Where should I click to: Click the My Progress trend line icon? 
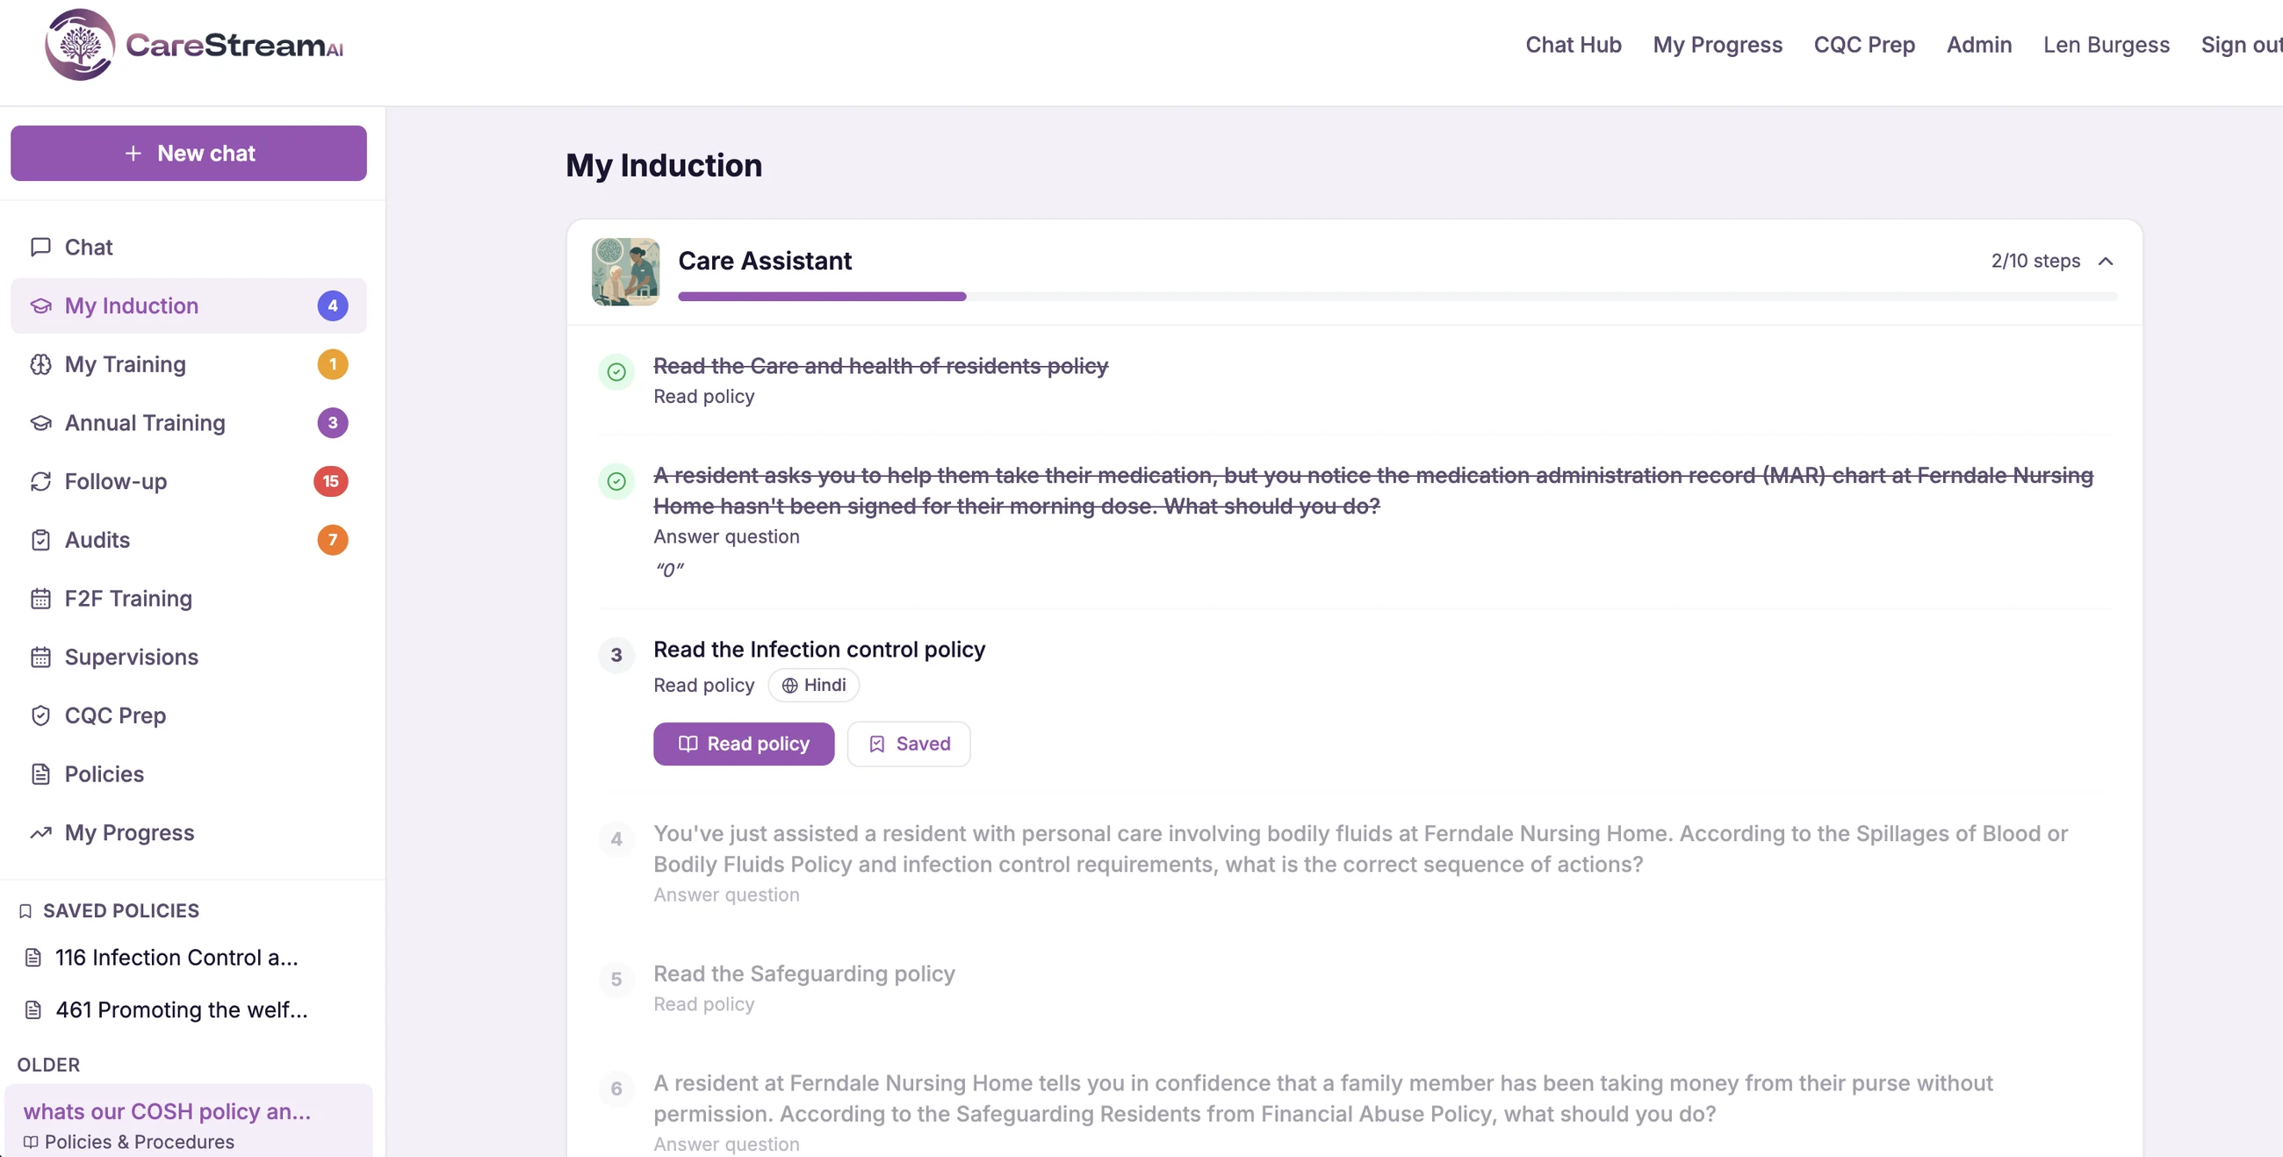40,832
